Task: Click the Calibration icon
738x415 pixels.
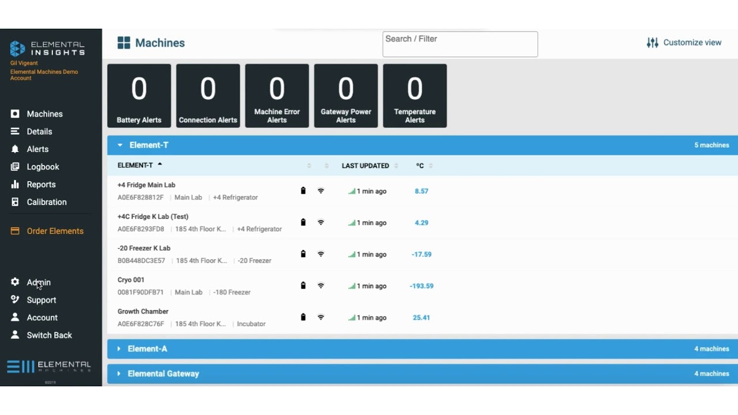Action: (15, 202)
